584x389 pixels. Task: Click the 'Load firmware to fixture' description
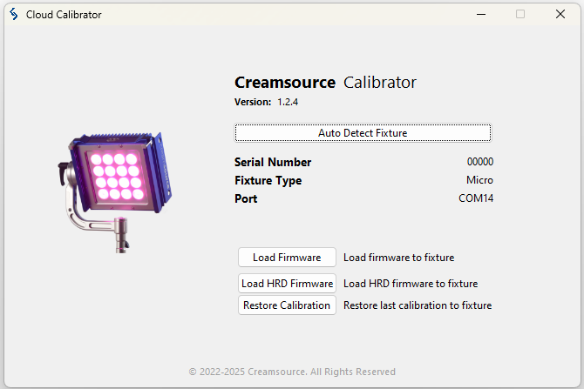click(399, 258)
